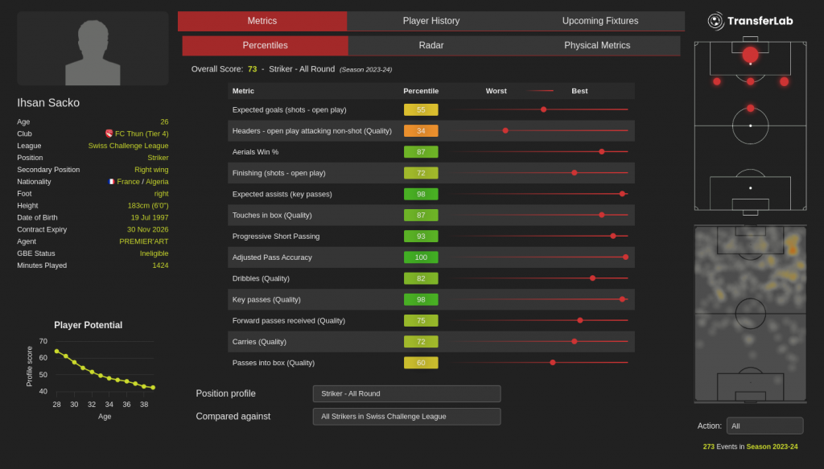Select the Percentiles sub-tab

click(265, 46)
